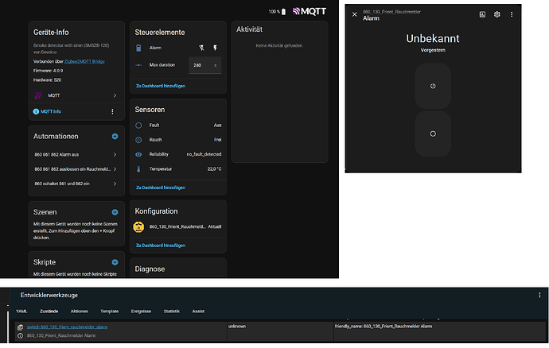
Task: Open switch.860_130_frient_rauchmelder_alarm entity link
Action: pyautogui.click(x=67, y=327)
